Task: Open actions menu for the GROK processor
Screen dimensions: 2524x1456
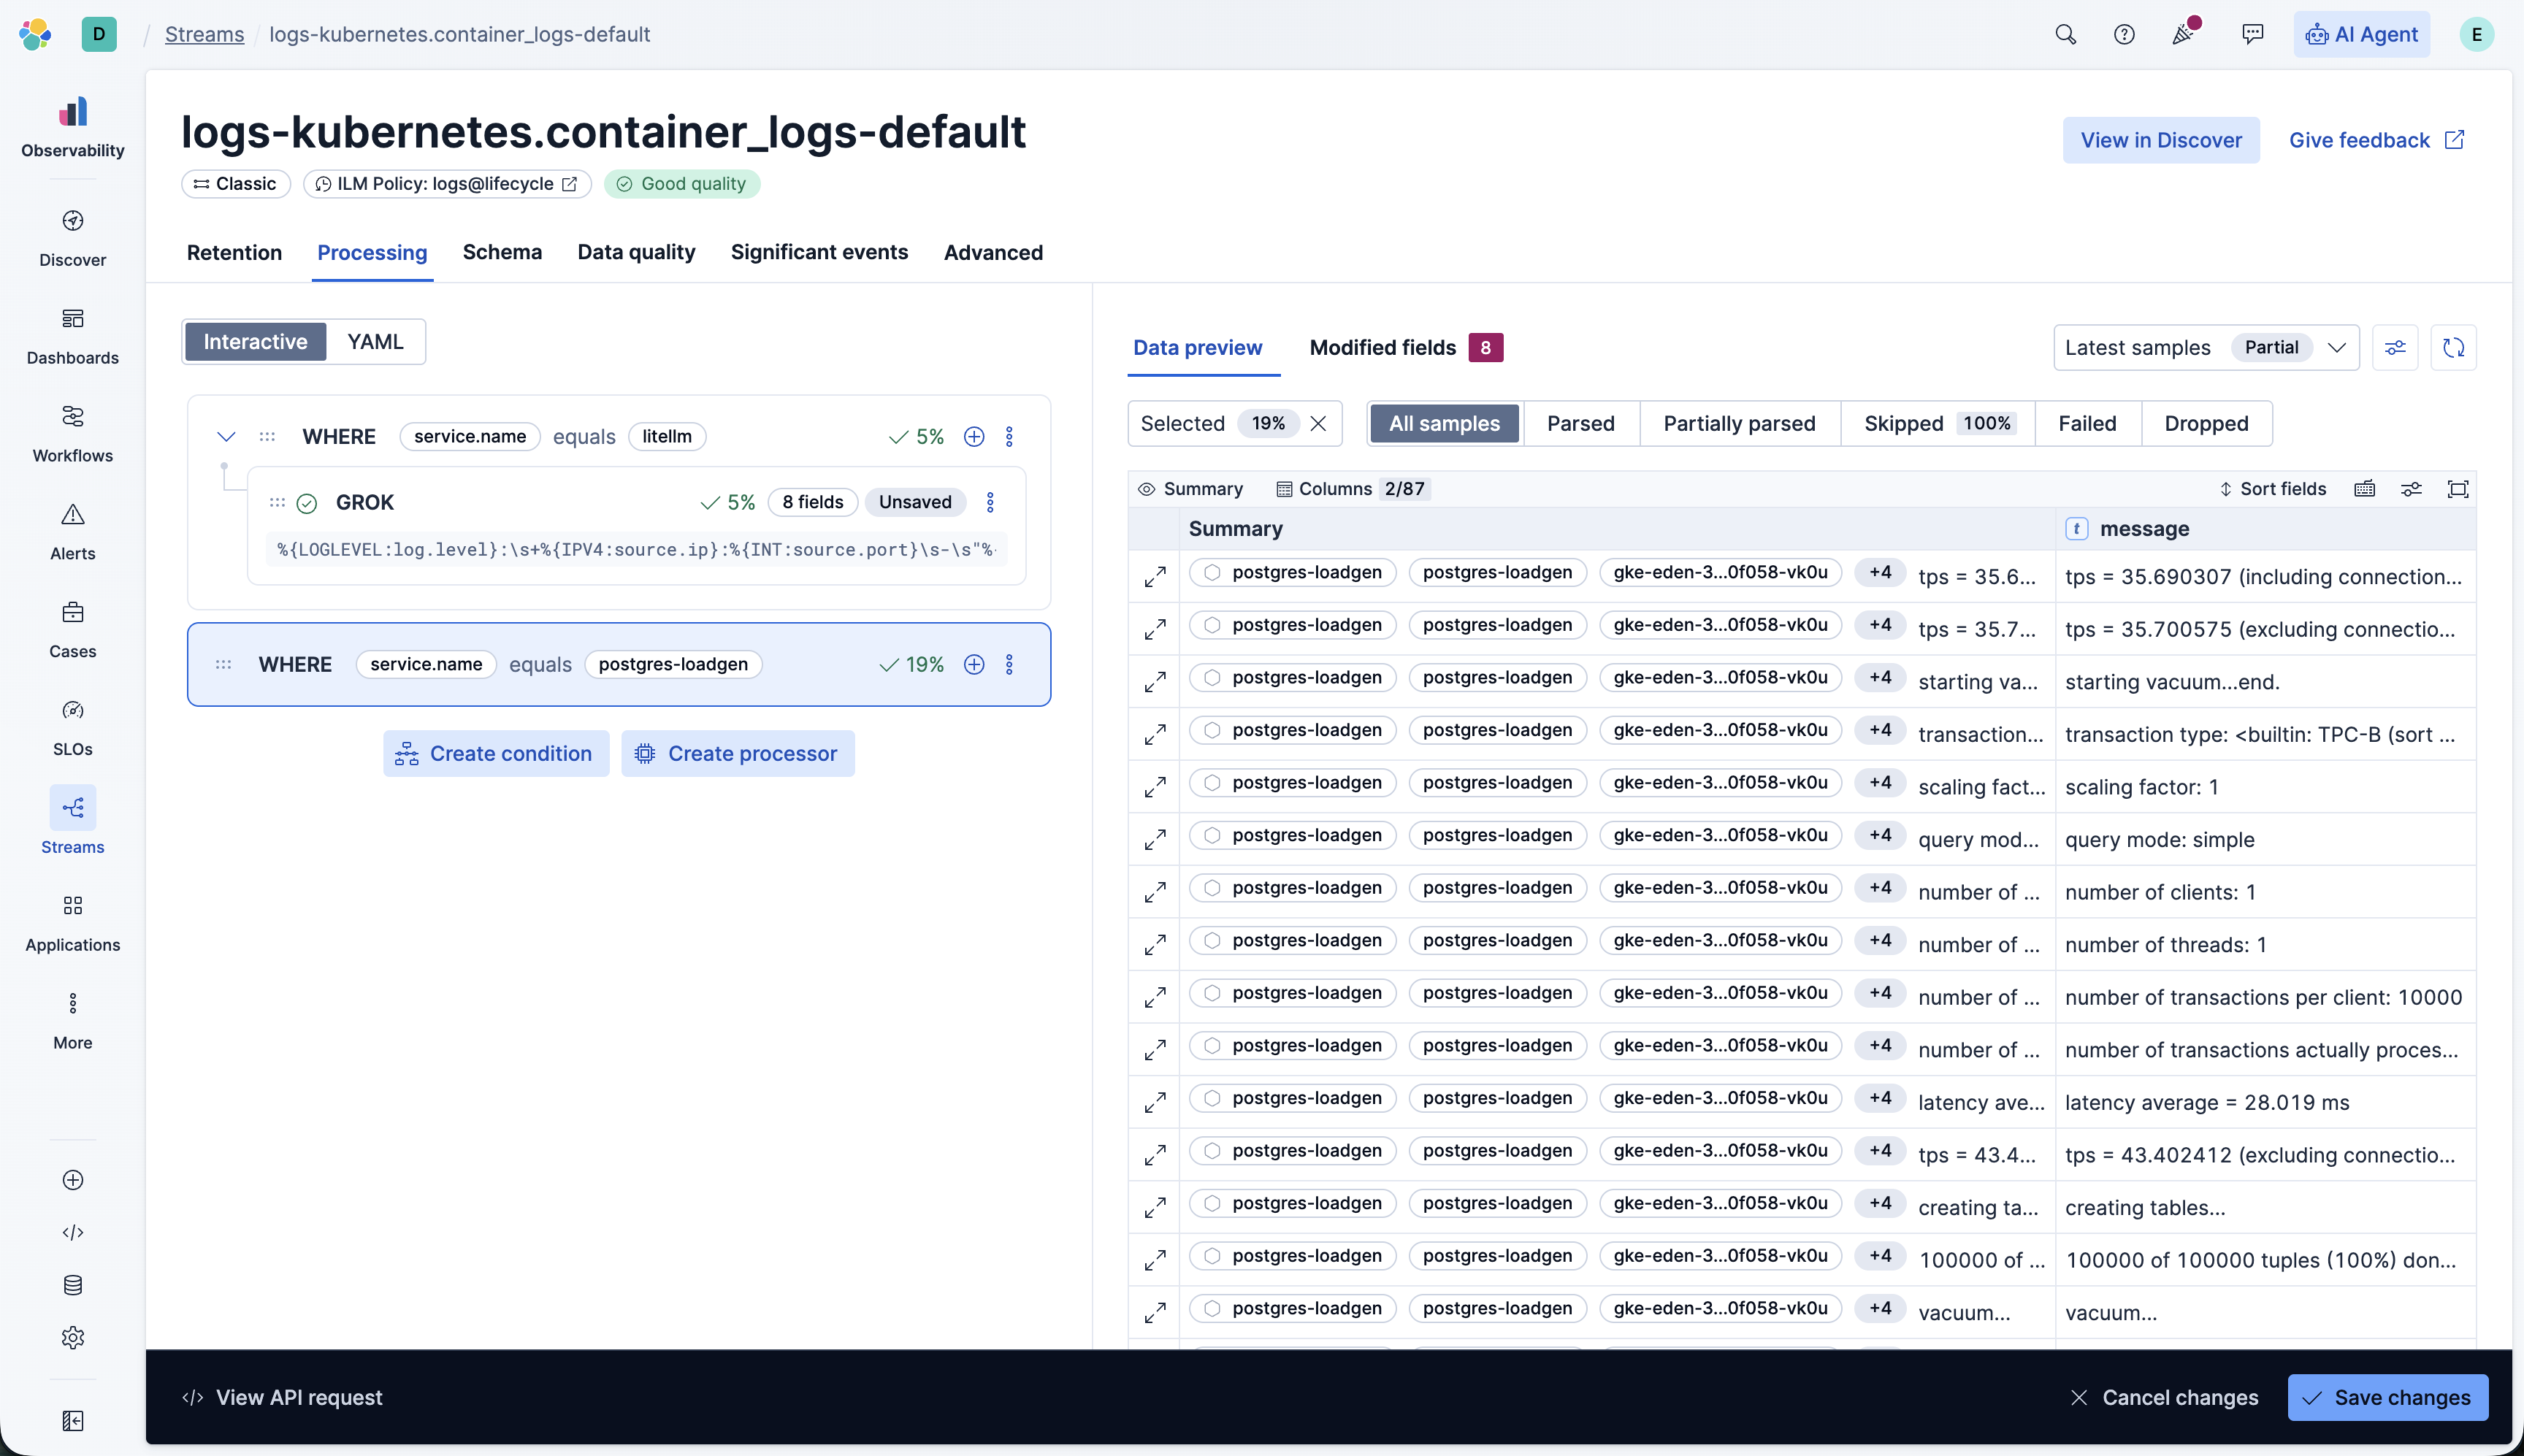Action: tap(990, 502)
